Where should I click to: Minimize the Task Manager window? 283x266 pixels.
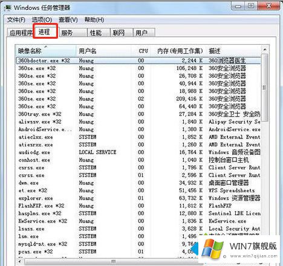pyautogui.click(x=238, y=6)
